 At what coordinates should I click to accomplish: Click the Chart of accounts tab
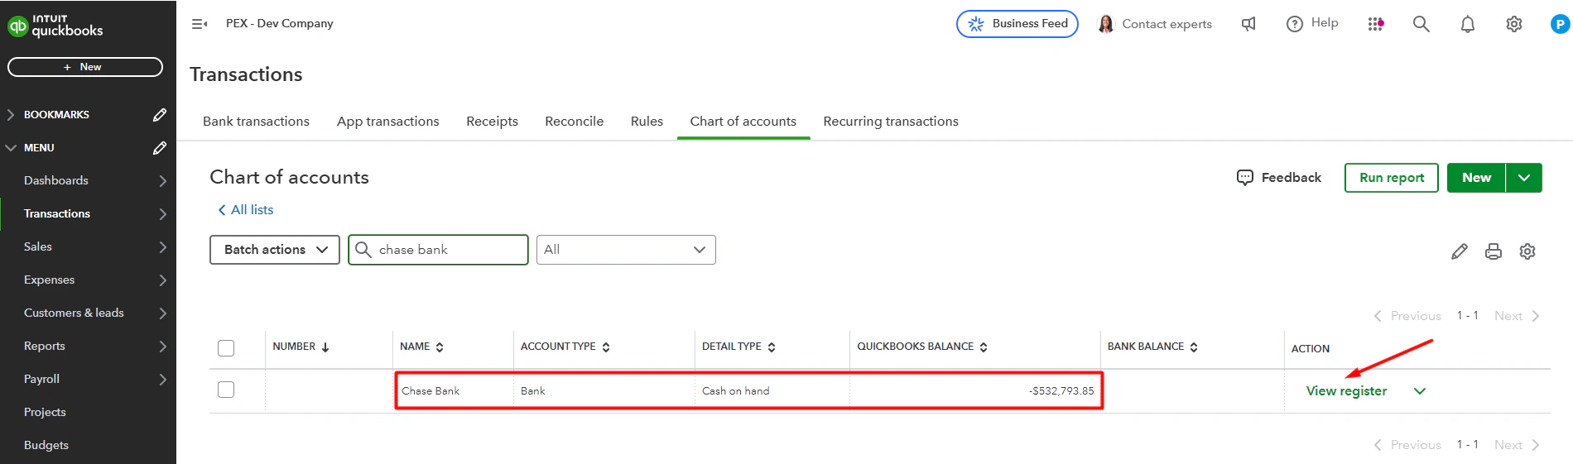(743, 122)
